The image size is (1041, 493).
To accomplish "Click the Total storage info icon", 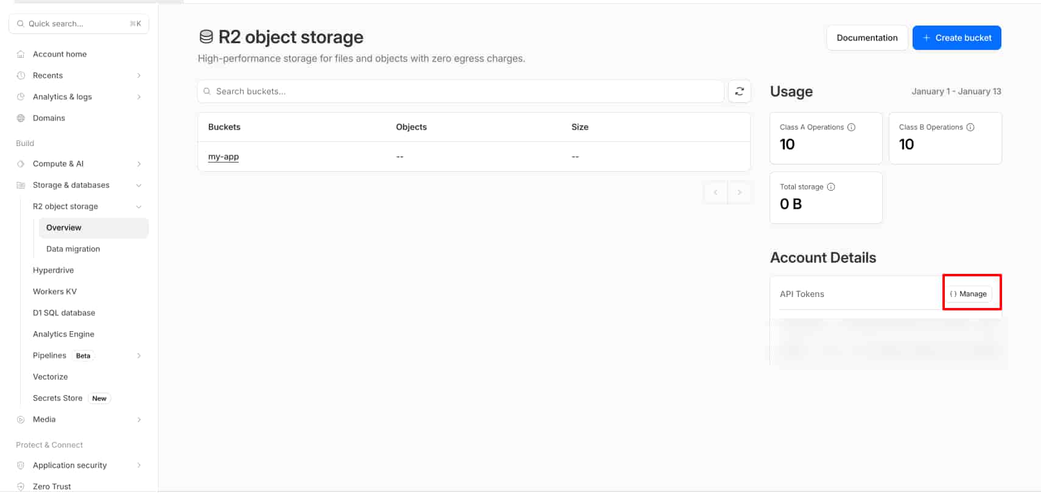I will pyautogui.click(x=831, y=187).
